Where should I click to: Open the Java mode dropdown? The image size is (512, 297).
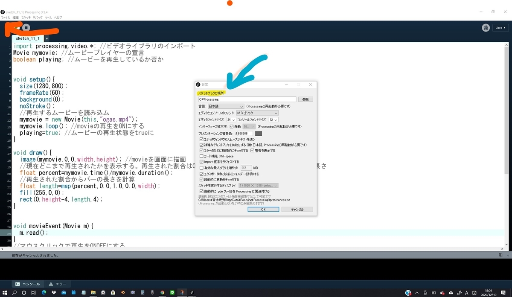[x=500, y=27]
